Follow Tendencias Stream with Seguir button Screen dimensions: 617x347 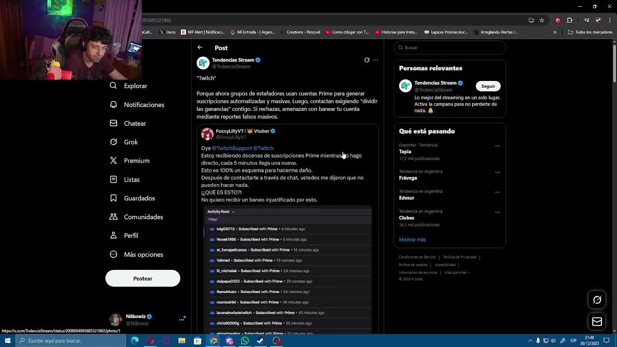point(488,86)
